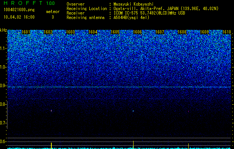Click the HROFFT 1.0.0 title text
This screenshot has height=149, width=234.
pos(29,3)
